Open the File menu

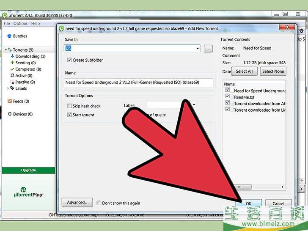(x=7, y=23)
